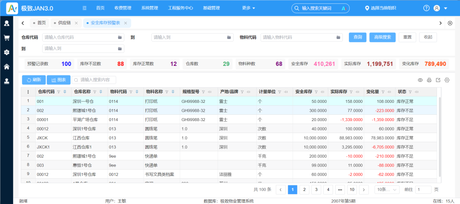Click the 请输入物料代码 input field
Viewport: 460px width, 204px height.
(302, 37)
